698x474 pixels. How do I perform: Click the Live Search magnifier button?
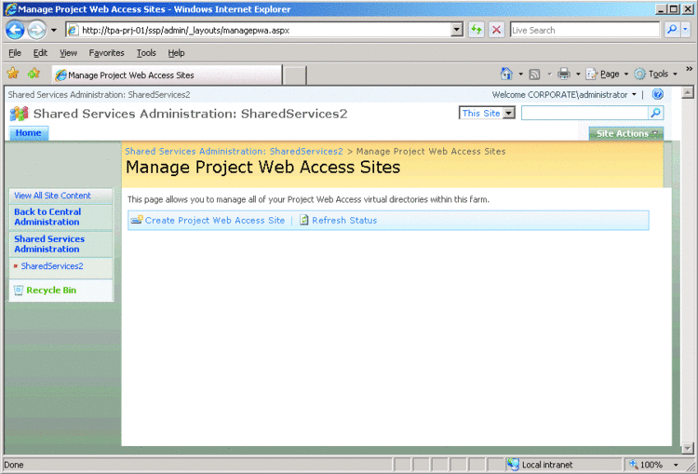coord(672,30)
